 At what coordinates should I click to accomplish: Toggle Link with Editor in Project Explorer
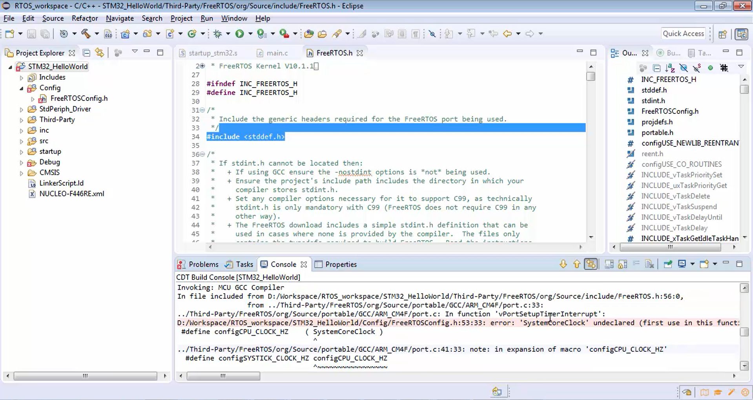[100, 53]
